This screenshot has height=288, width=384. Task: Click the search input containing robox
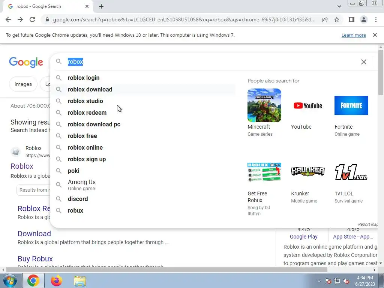211,62
